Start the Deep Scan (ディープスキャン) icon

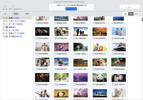[13, 6]
